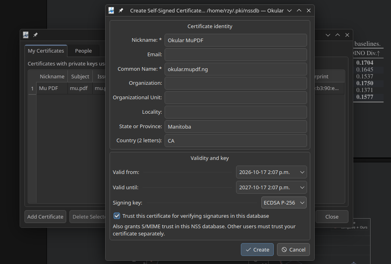Focus the empty Locality field
The width and height of the screenshot is (391, 264).
(x=236, y=112)
